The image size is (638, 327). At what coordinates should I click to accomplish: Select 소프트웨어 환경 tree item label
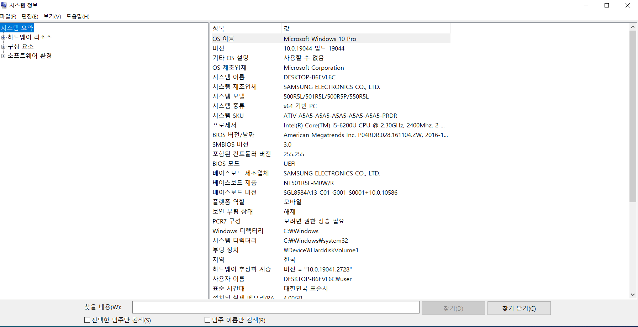coord(30,56)
